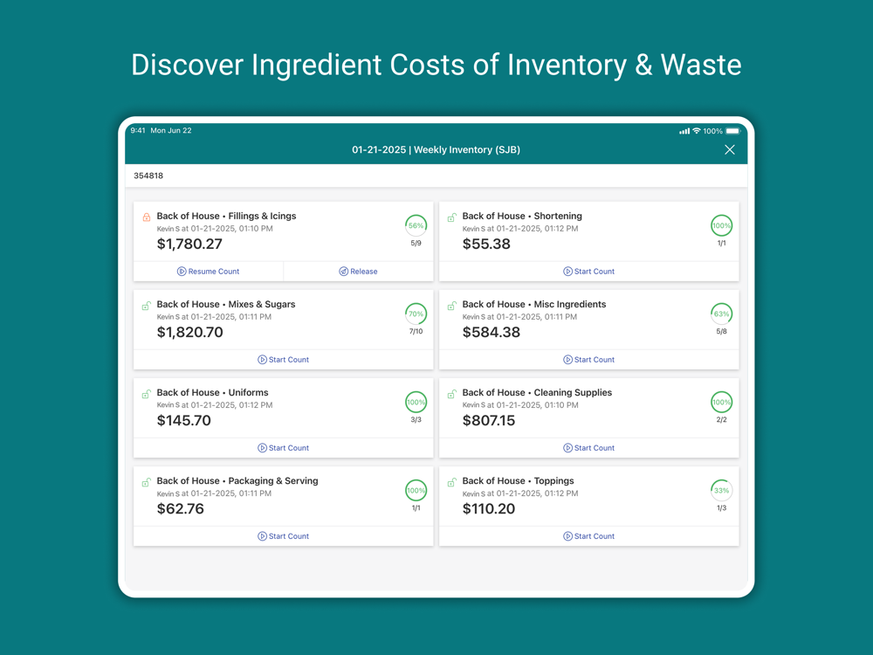The image size is (873, 655).
Task: Click the 5/9 count under Fillings & Icings ring
Action: pyautogui.click(x=416, y=244)
